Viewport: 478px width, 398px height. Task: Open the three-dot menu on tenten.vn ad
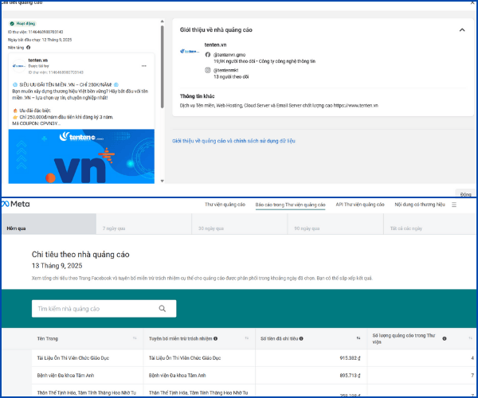[144, 66]
